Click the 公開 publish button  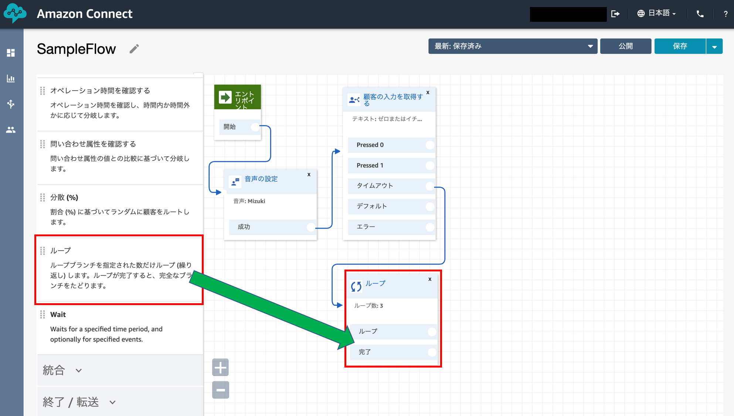click(x=625, y=46)
